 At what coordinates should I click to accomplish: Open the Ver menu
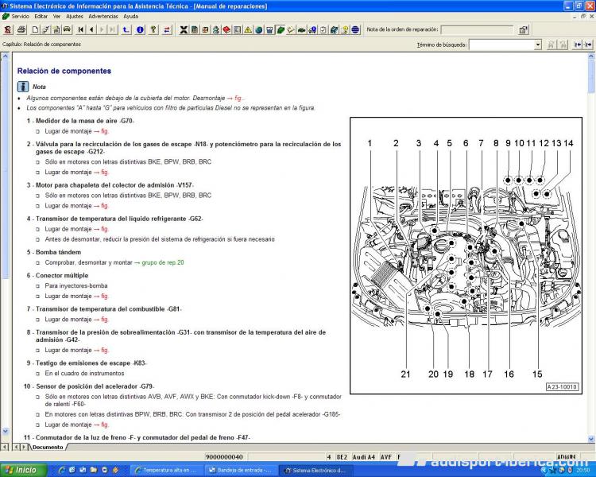tap(56, 17)
